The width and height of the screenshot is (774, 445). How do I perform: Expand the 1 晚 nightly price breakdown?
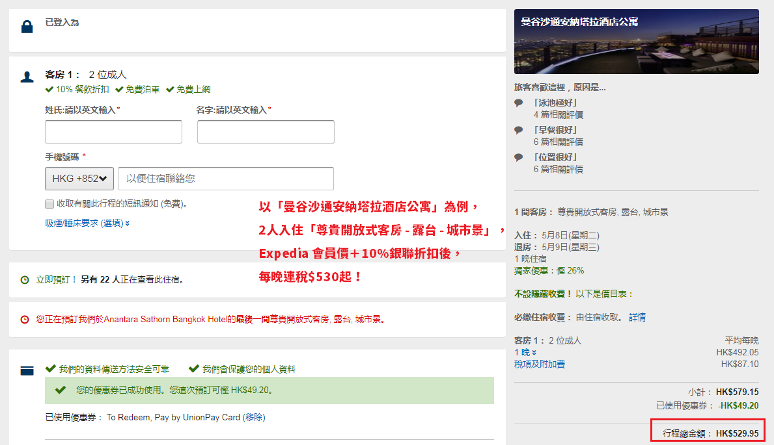[525, 352]
